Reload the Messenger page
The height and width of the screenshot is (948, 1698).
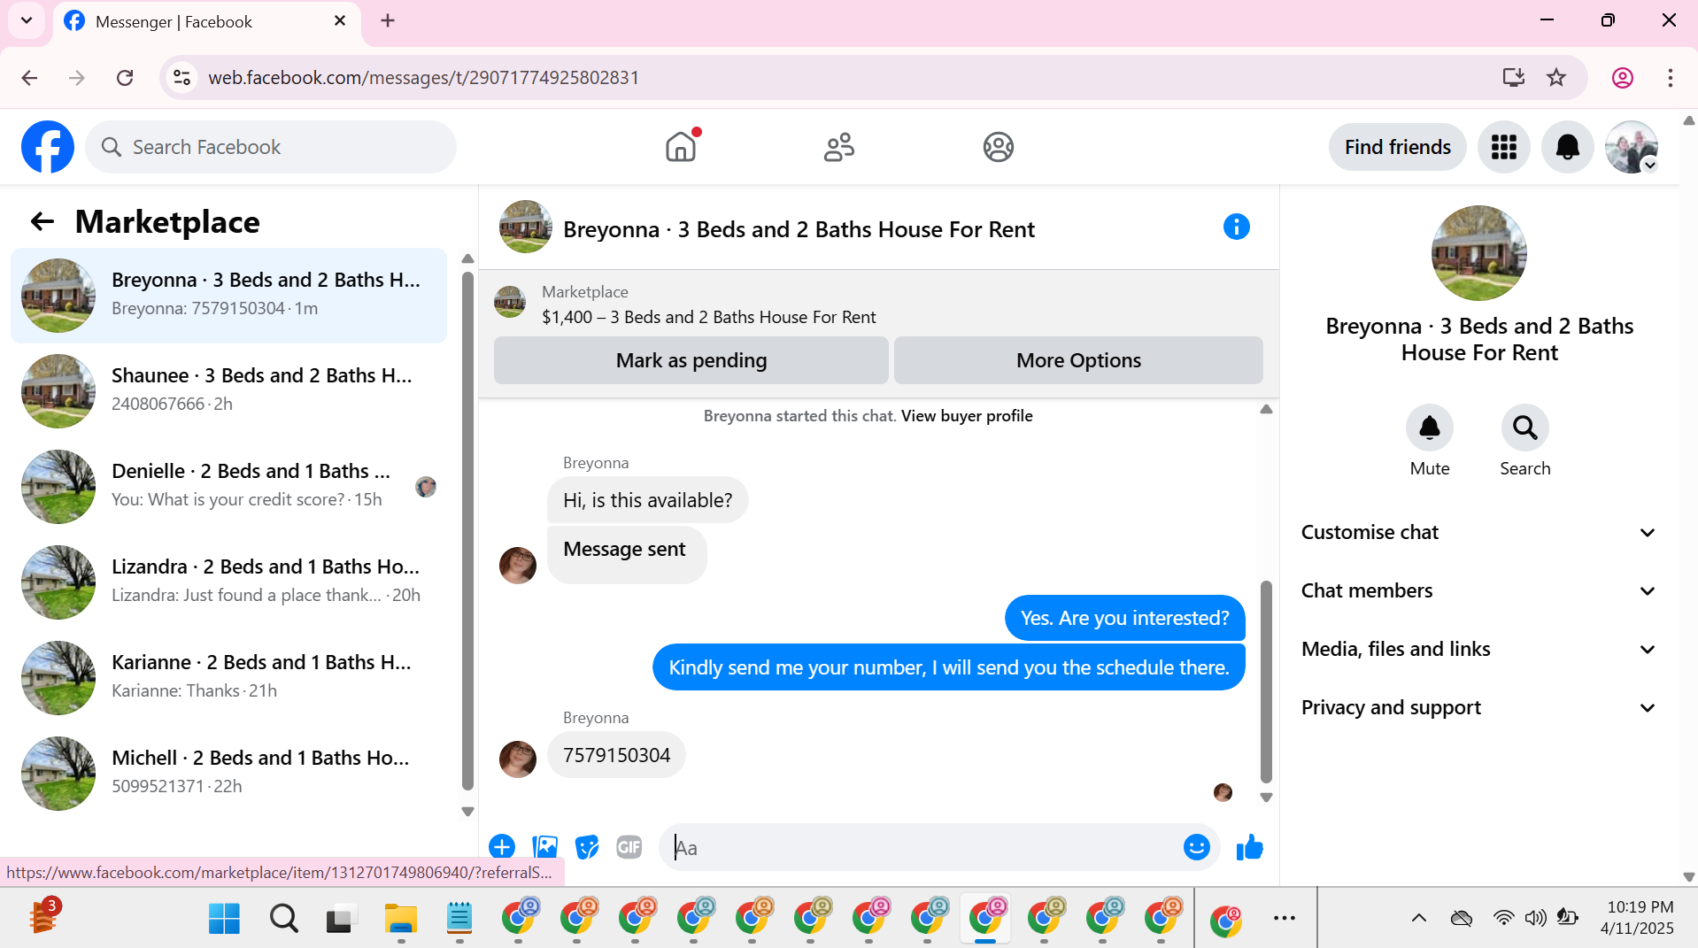(x=125, y=78)
